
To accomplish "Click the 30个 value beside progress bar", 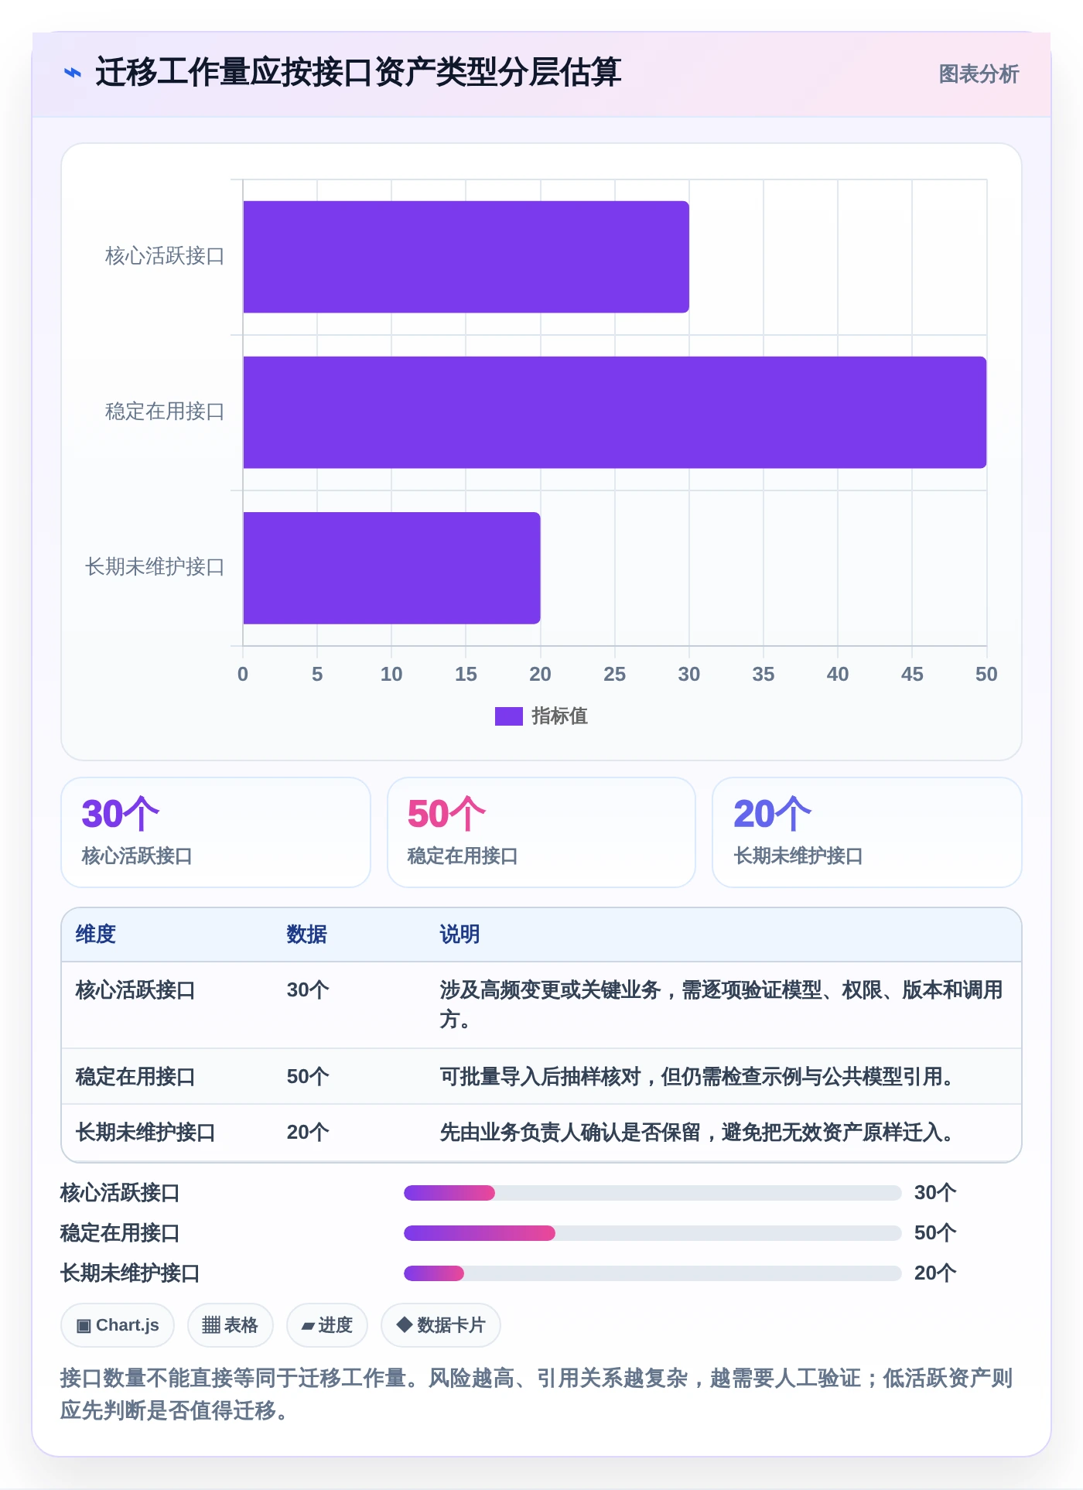I will pyautogui.click(x=935, y=1193).
